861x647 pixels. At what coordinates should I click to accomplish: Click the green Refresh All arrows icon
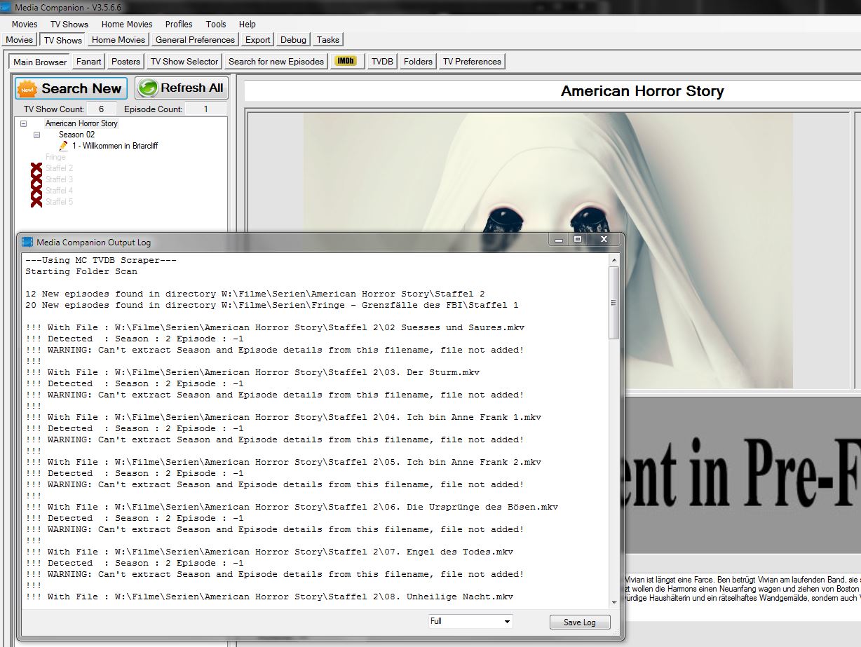click(148, 88)
